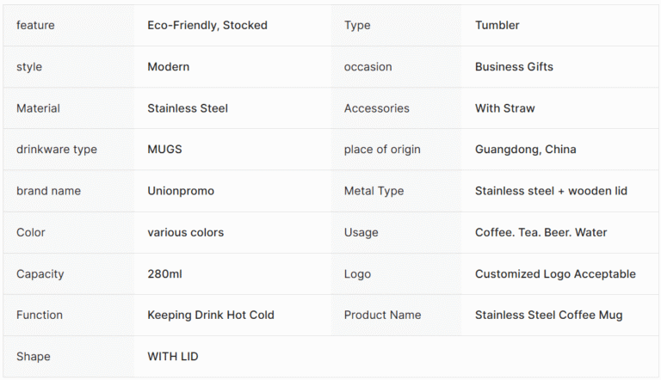Viewport: 661px width, 380px height.
Task: Select 'Customized Logo Acceptable' text
Action: click(x=555, y=274)
